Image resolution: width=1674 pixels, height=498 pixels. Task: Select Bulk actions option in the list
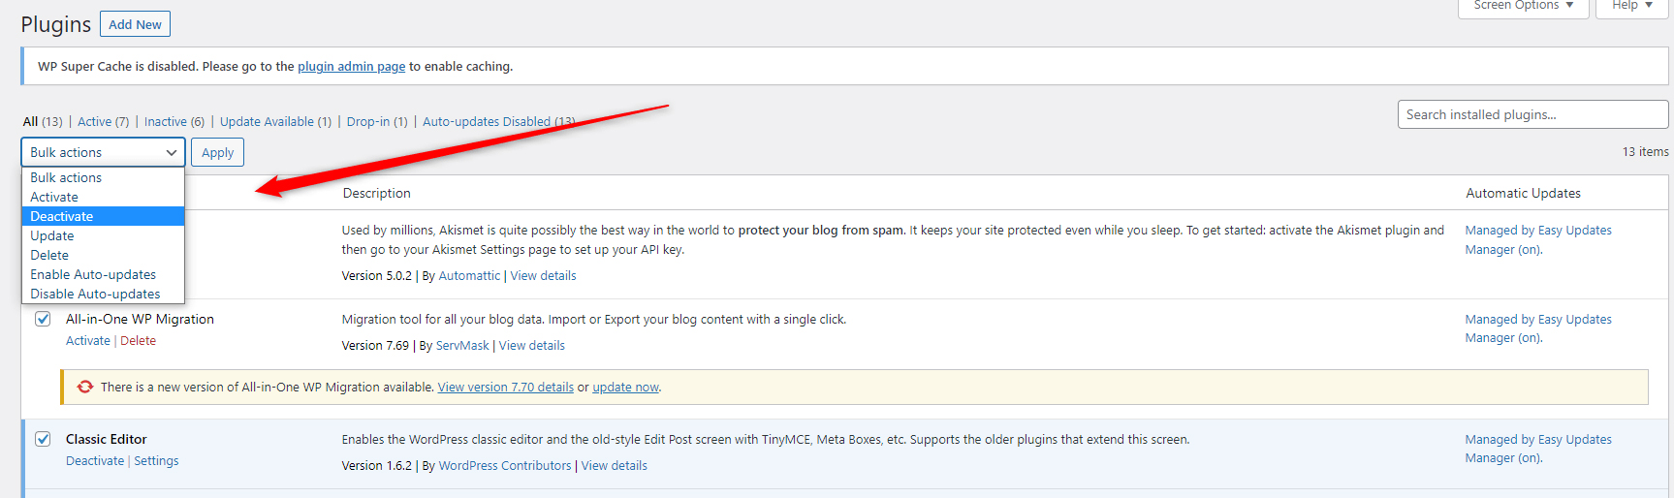coord(103,177)
